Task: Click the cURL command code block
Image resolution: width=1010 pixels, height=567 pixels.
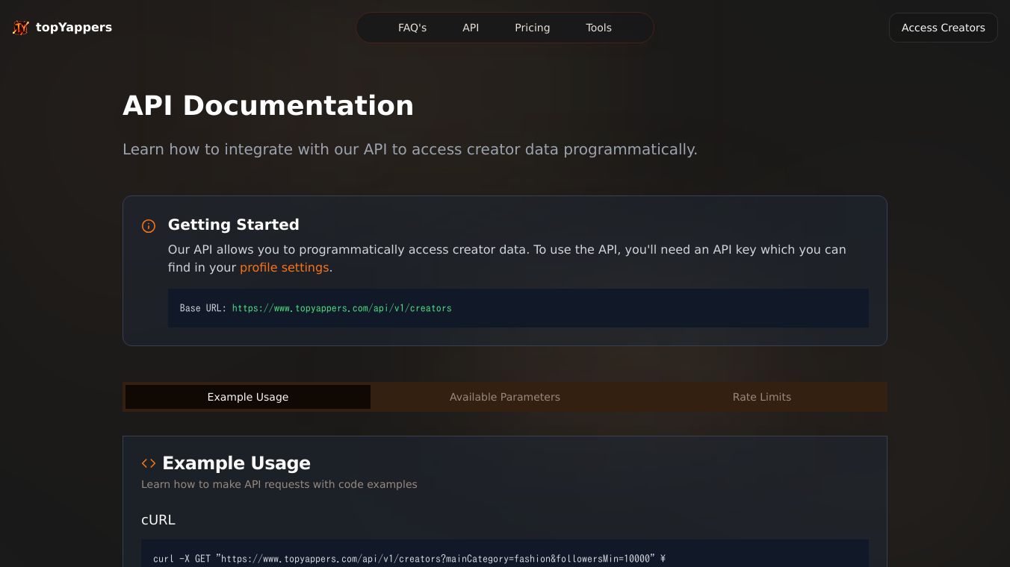Action: [x=409, y=559]
